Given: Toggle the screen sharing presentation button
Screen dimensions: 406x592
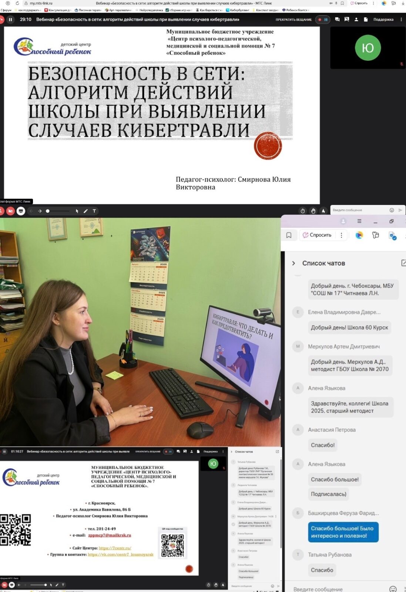Looking at the screenshot, I should click(x=21, y=211).
